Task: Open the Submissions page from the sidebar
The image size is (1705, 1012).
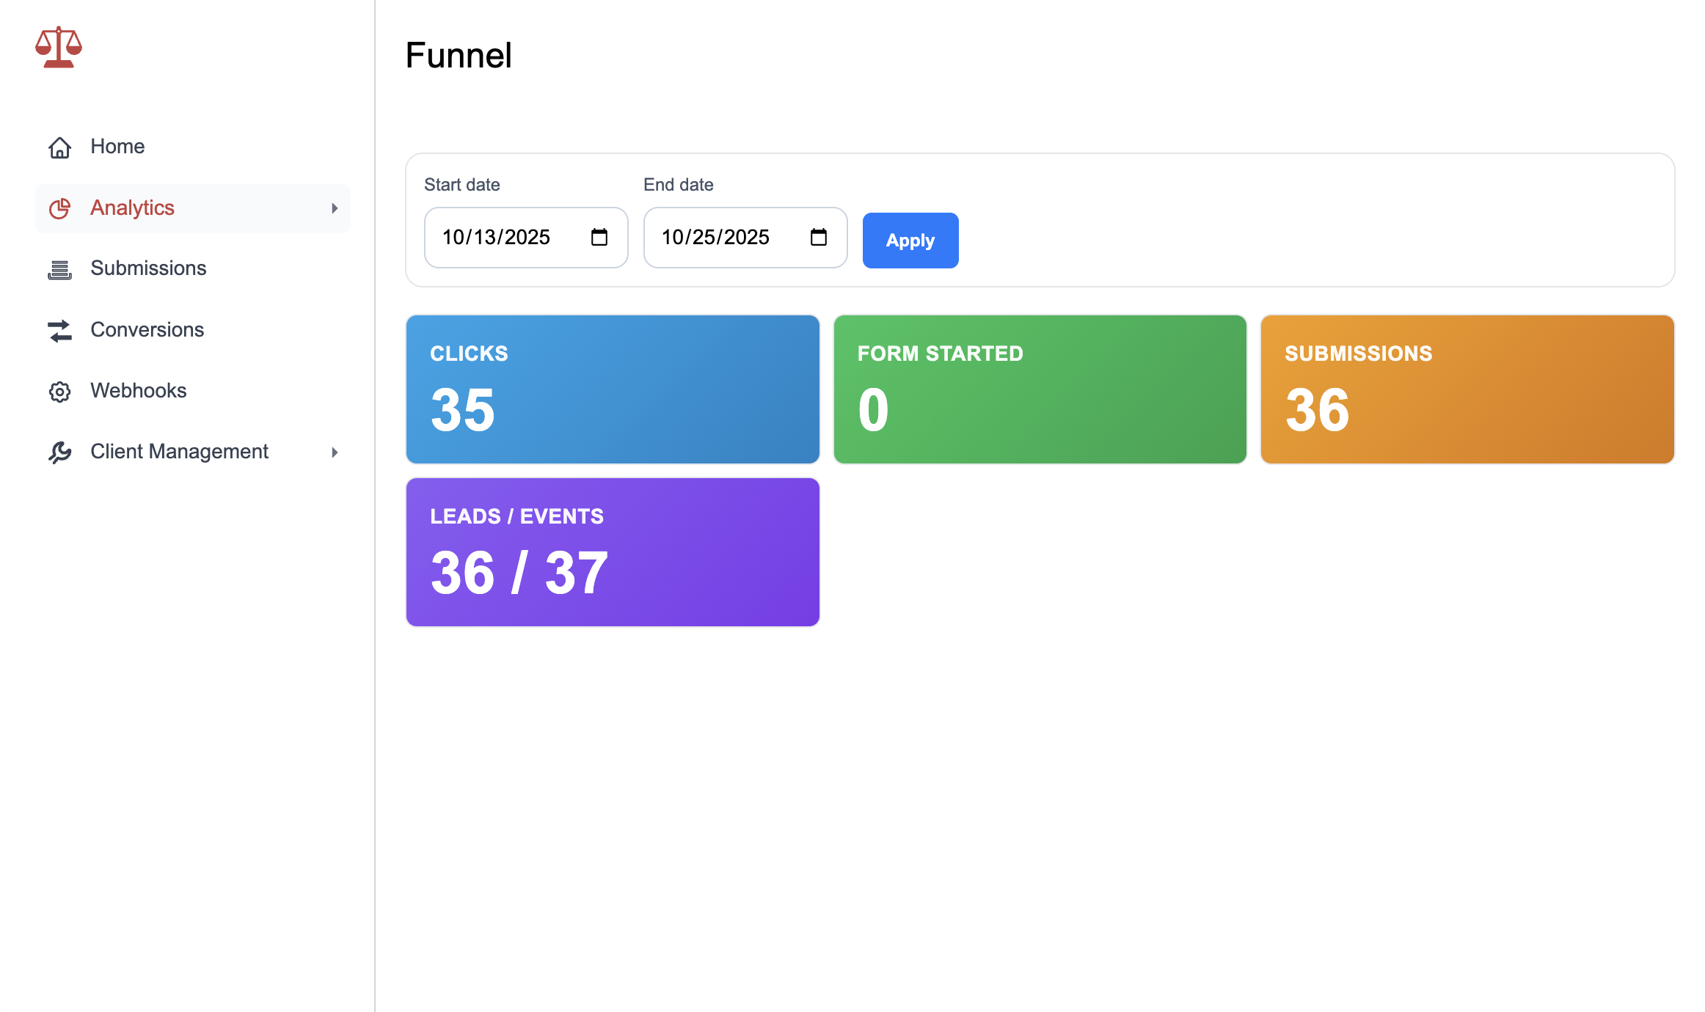Action: click(147, 268)
